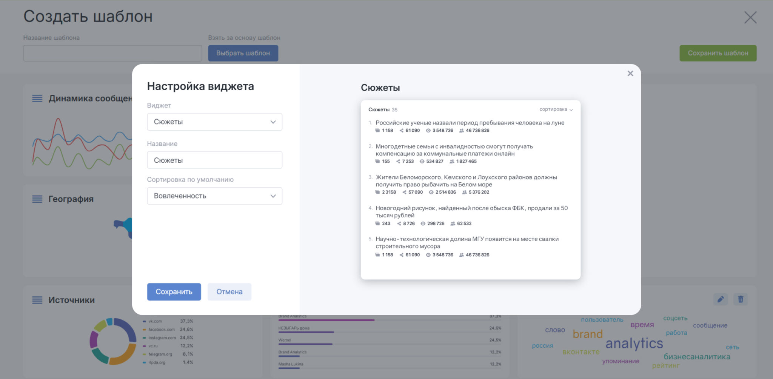Click the word бизнесаналитика in the word cloud
Viewport: 773px width, 379px height.
(x=697, y=357)
